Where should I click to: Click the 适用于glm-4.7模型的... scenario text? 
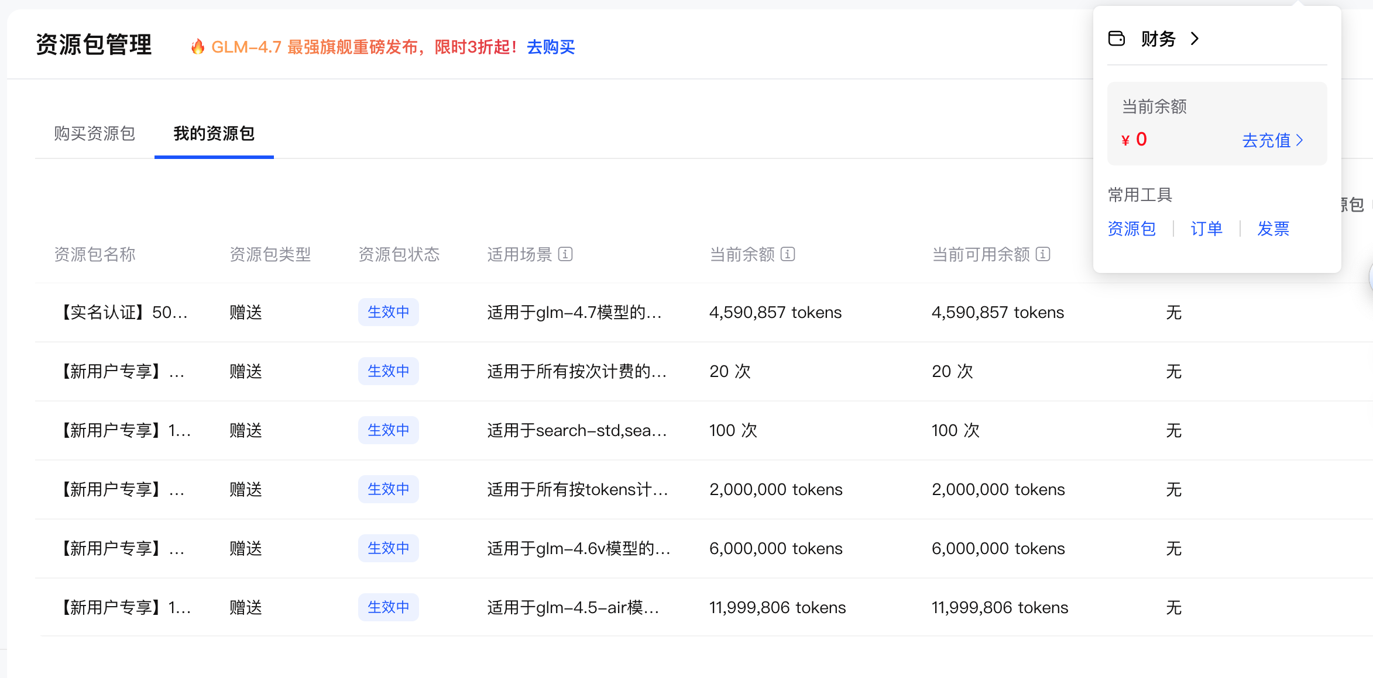point(574,312)
